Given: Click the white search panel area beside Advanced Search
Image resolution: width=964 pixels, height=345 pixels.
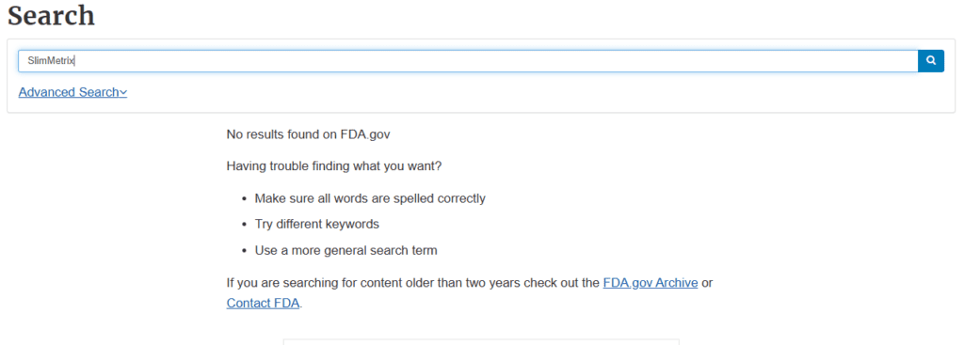Looking at the screenshot, I should coord(535,93).
